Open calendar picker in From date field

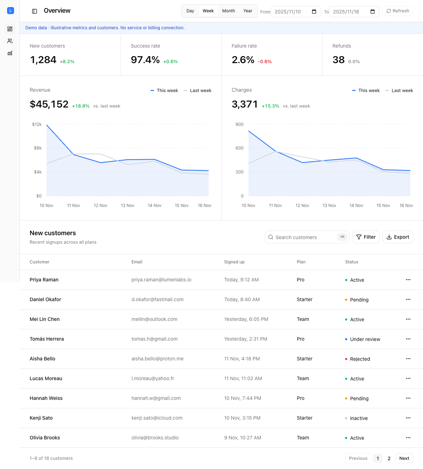[x=314, y=12]
